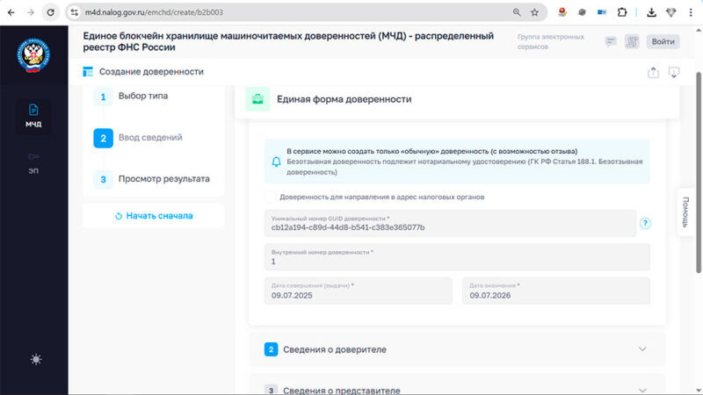Reload the page with refresh icon

pos(50,12)
